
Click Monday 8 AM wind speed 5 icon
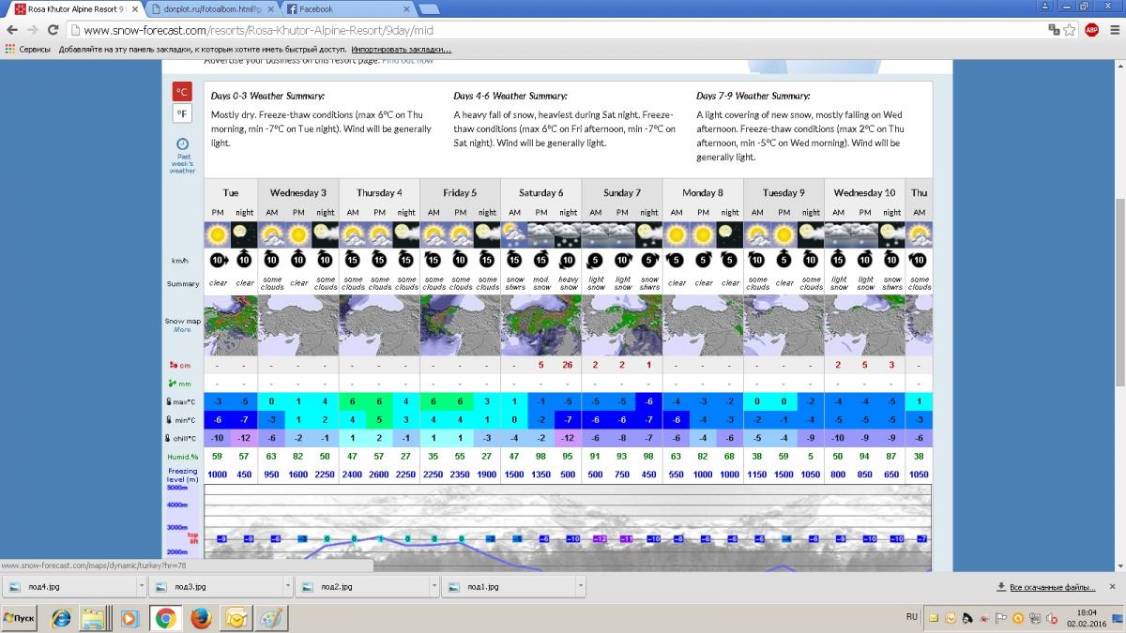point(677,259)
